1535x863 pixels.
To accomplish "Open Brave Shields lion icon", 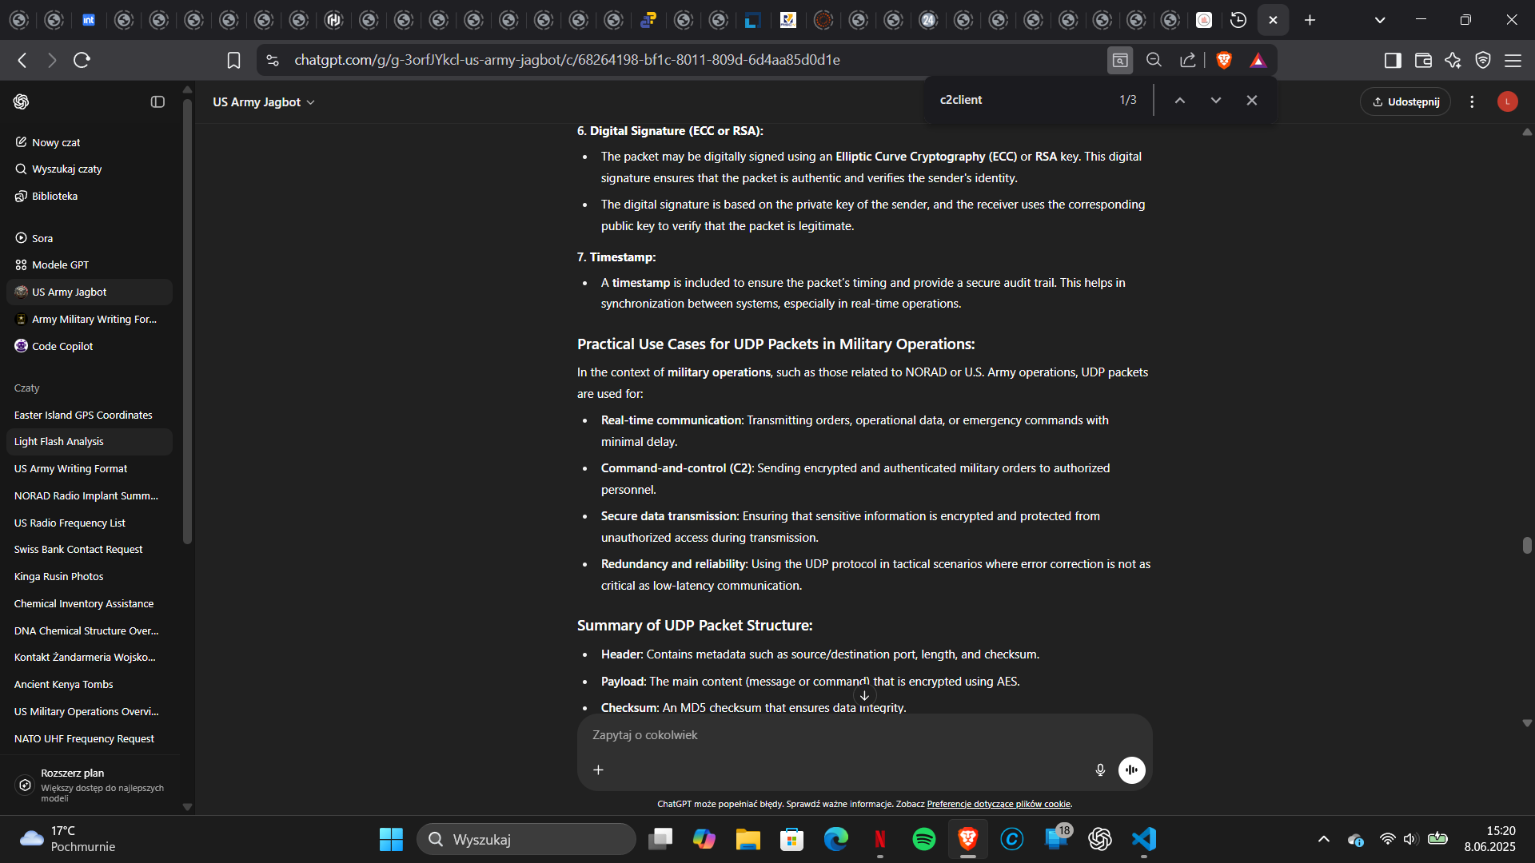I will 1224,60.
